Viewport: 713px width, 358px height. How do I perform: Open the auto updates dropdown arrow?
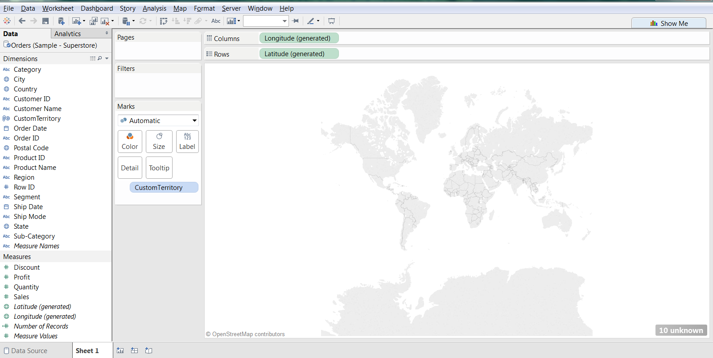(x=133, y=21)
